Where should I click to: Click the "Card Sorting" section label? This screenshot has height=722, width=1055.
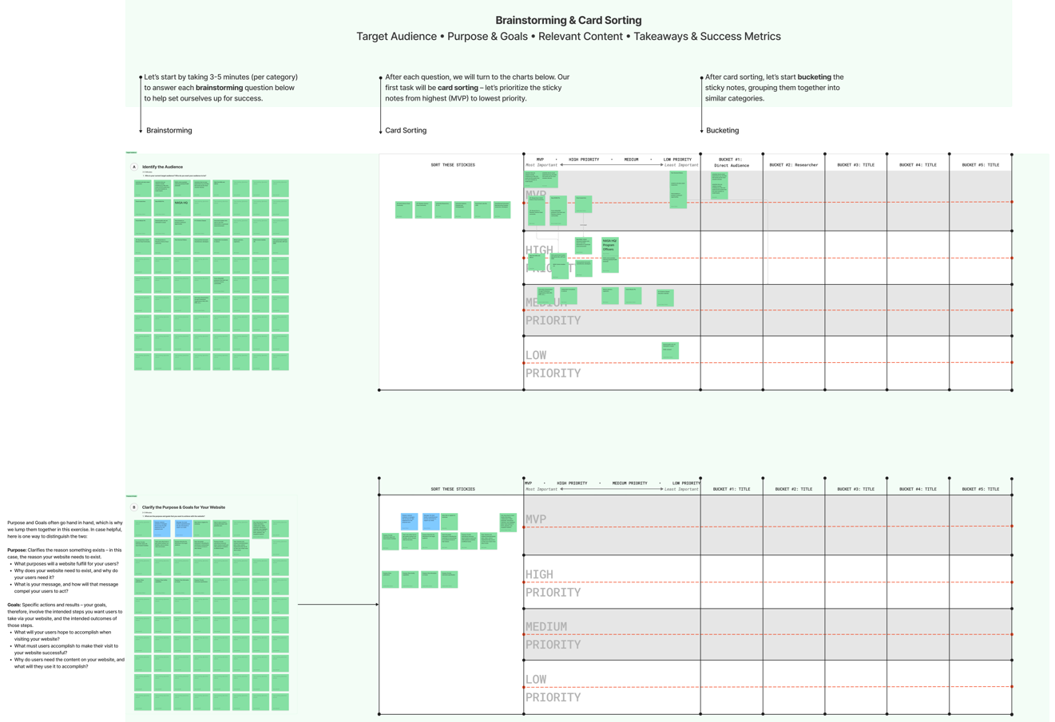click(407, 130)
